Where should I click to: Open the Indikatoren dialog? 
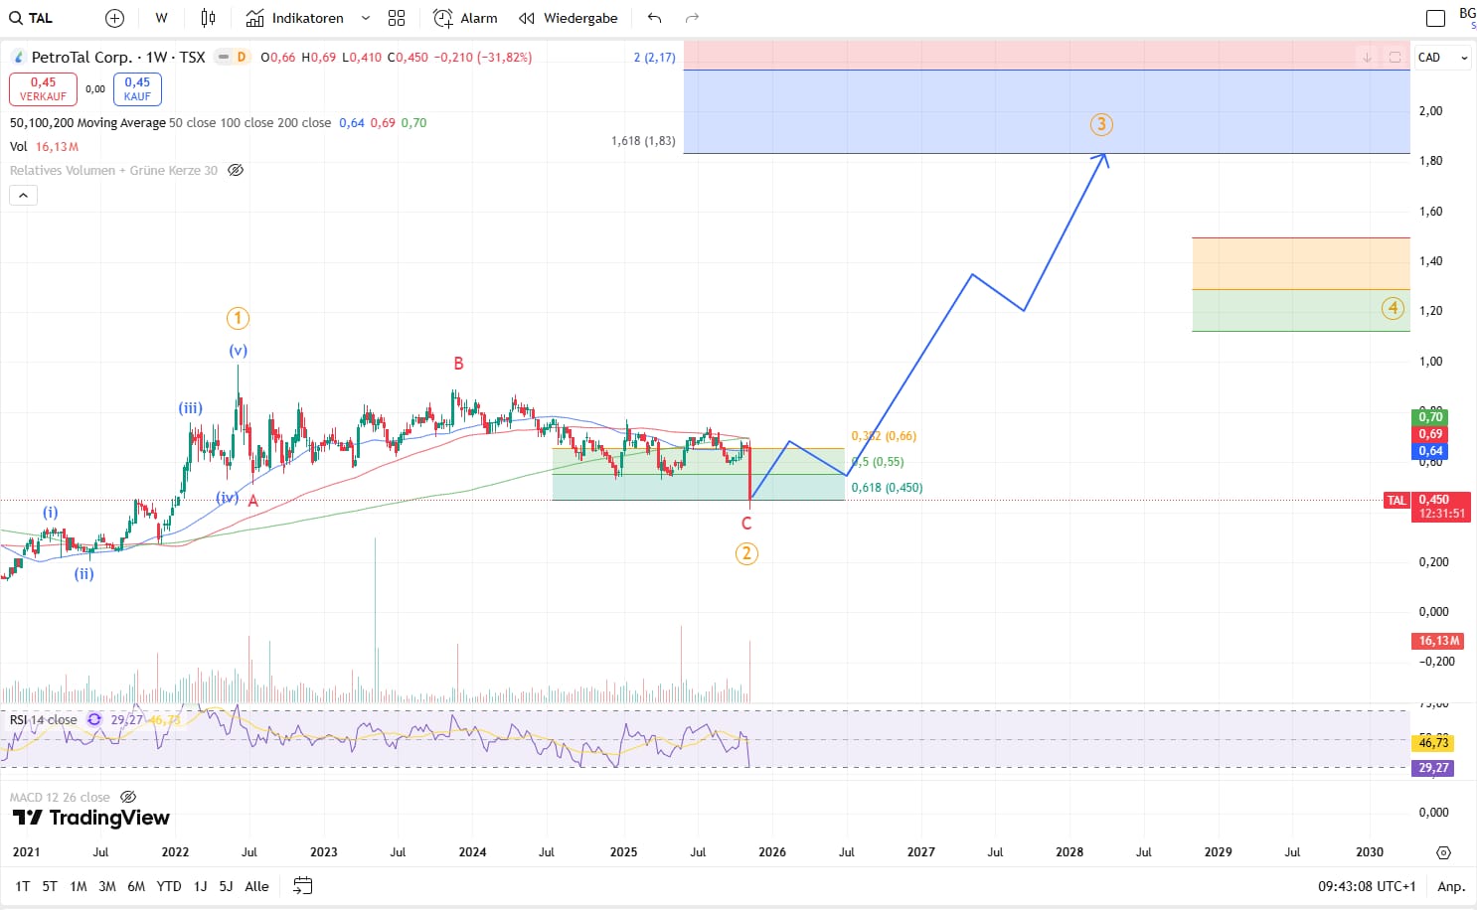[x=295, y=18]
